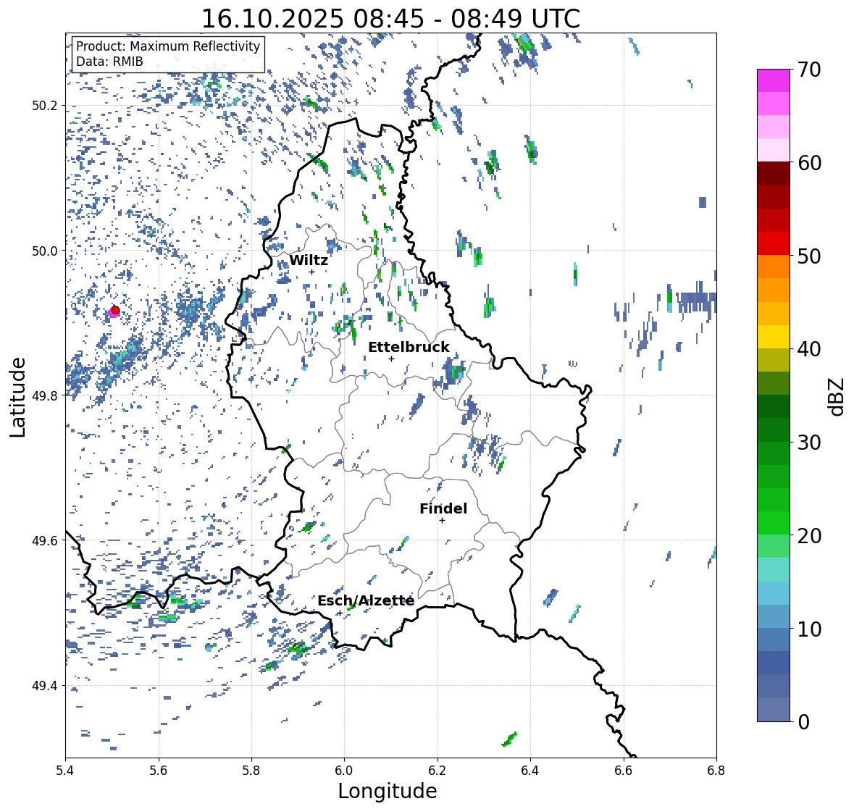854x809 pixels.
Task: Click the 'Product: Maximum Reflectivity' text
Action: coord(168,46)
